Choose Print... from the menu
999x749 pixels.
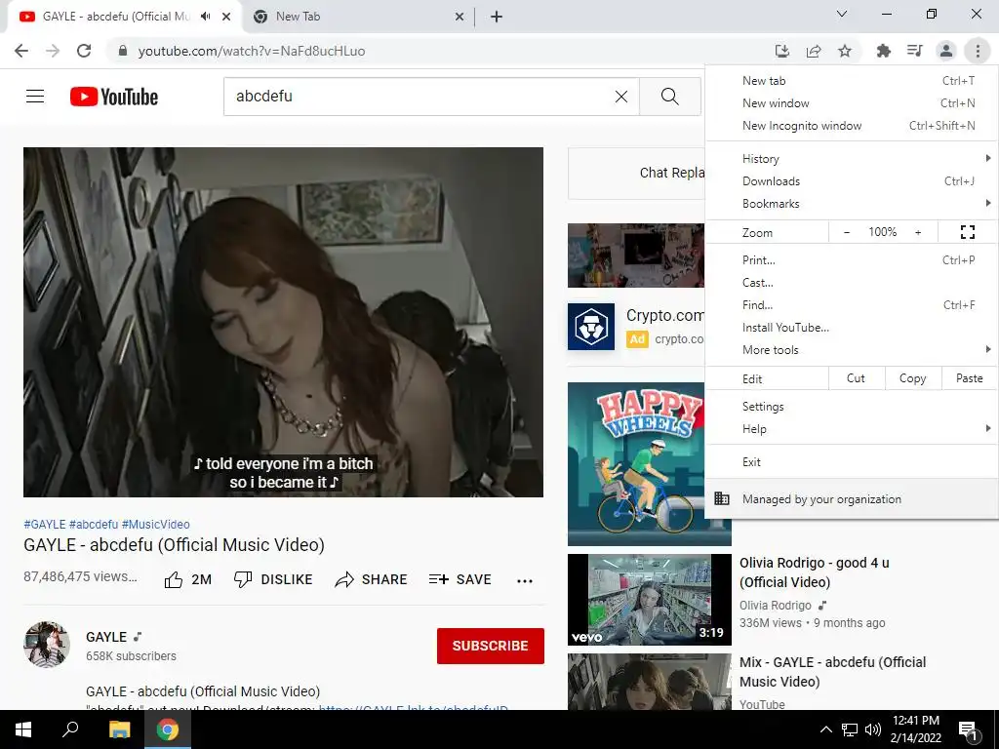[852, 259]
